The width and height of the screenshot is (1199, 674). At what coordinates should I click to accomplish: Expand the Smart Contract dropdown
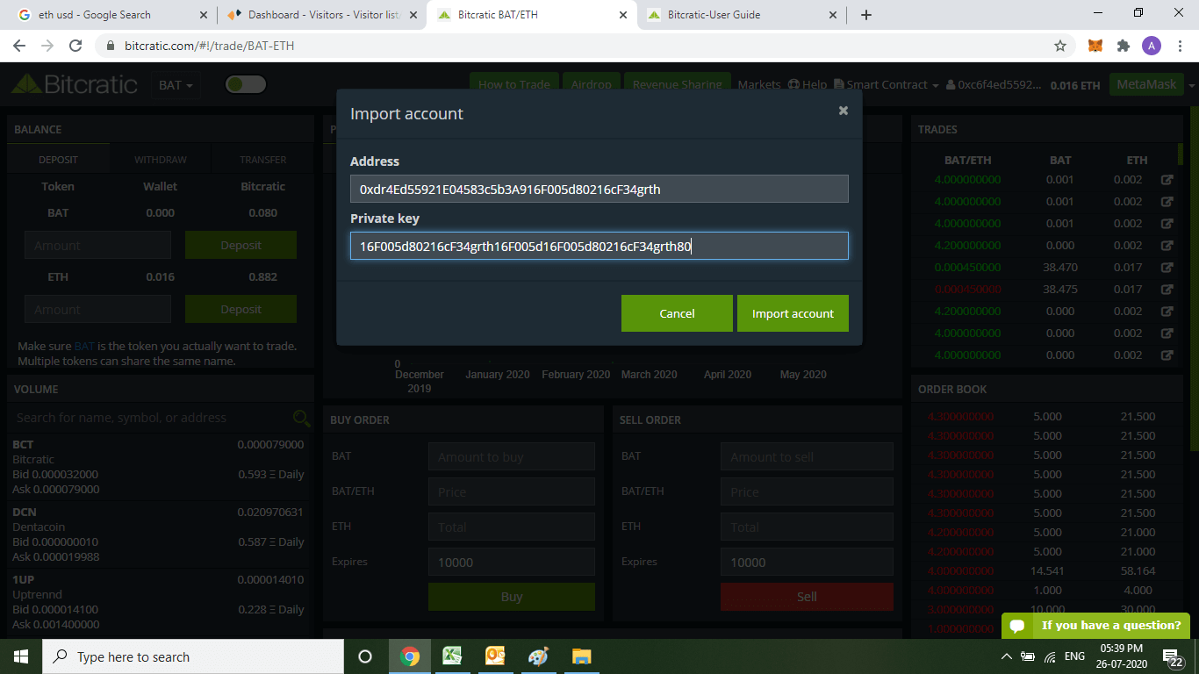(x=886, y=84)
